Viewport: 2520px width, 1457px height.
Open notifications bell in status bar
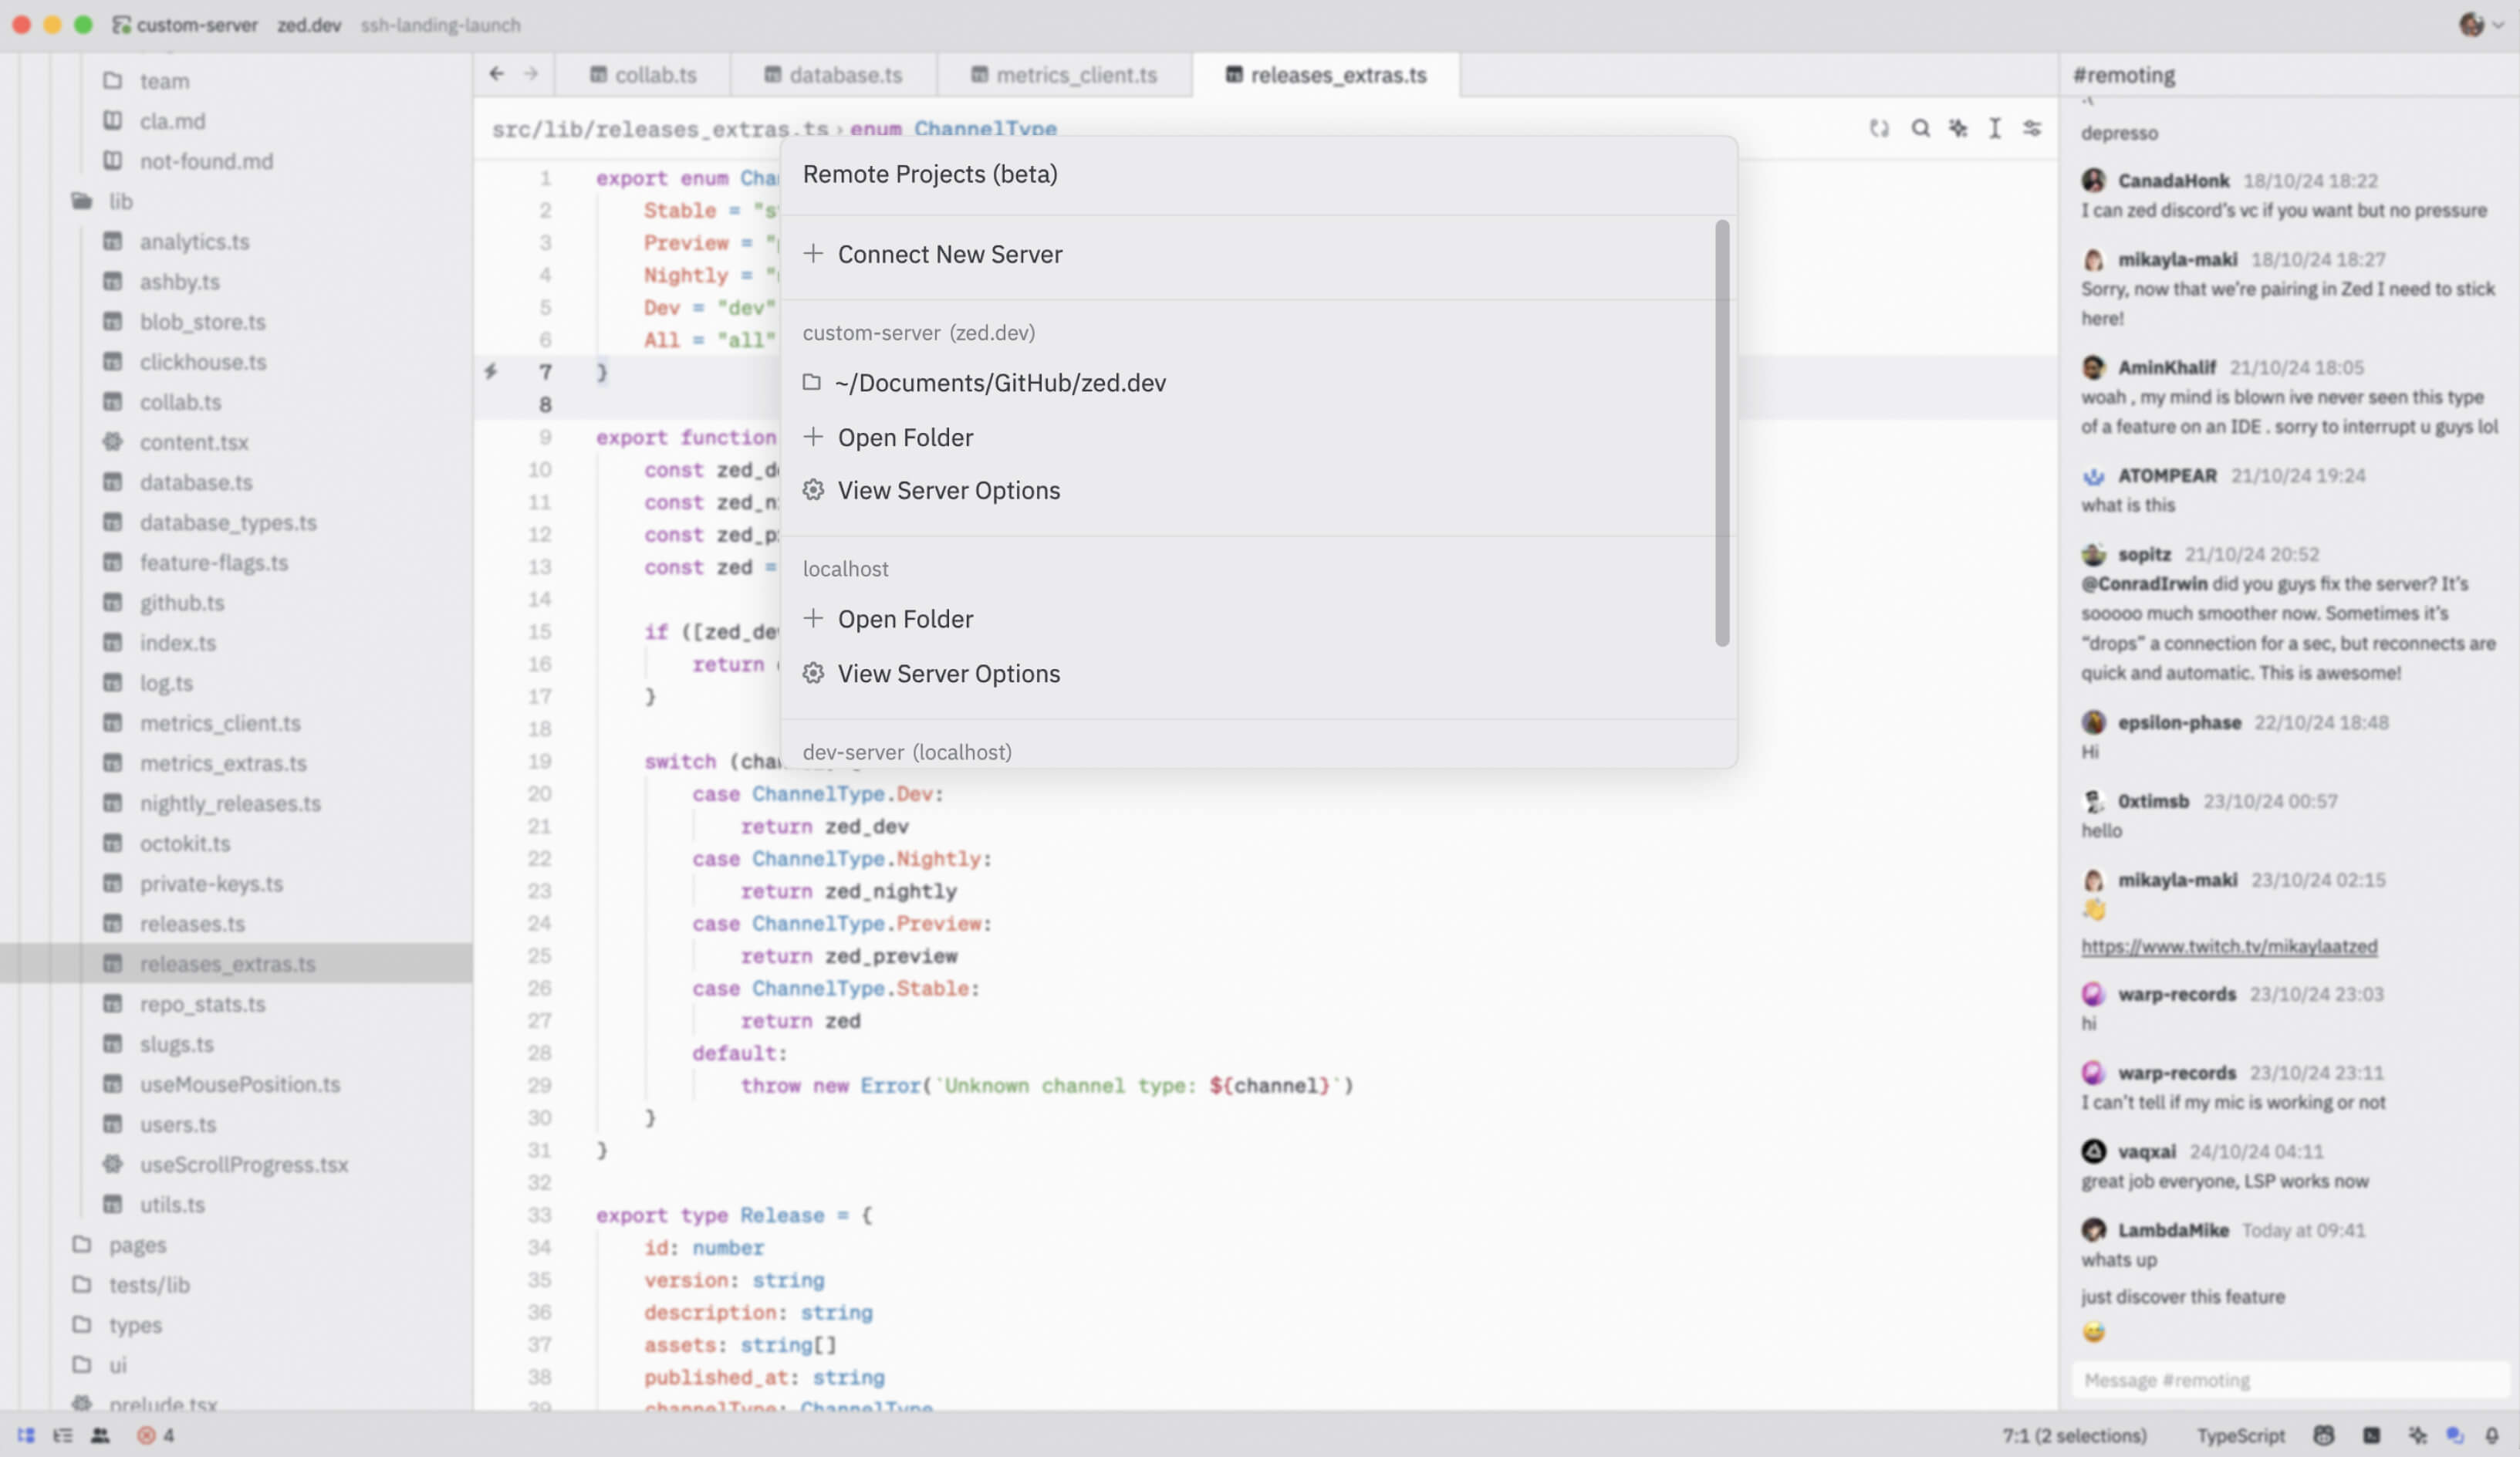pos(2491,1435)
